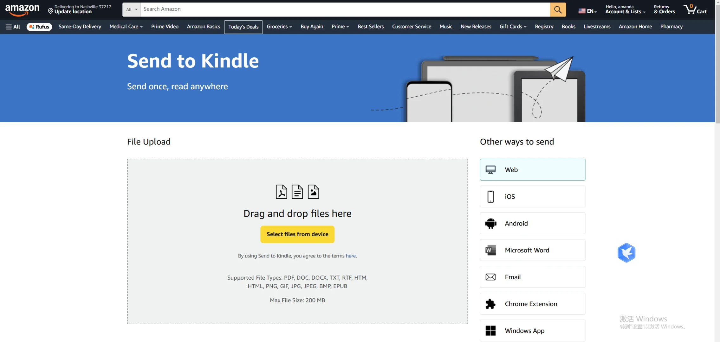Screen dimensions: 720x342
Task: Open Best Sellers nav item
Action: point(371,27)
